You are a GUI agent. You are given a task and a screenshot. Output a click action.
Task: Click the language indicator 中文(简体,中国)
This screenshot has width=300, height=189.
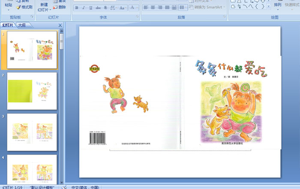[85, 187]
